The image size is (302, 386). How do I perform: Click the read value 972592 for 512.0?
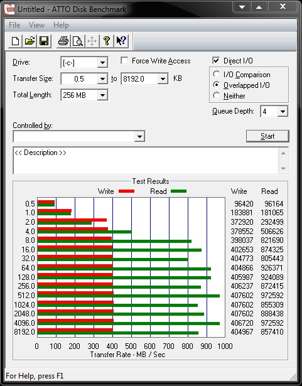point(272,295)
